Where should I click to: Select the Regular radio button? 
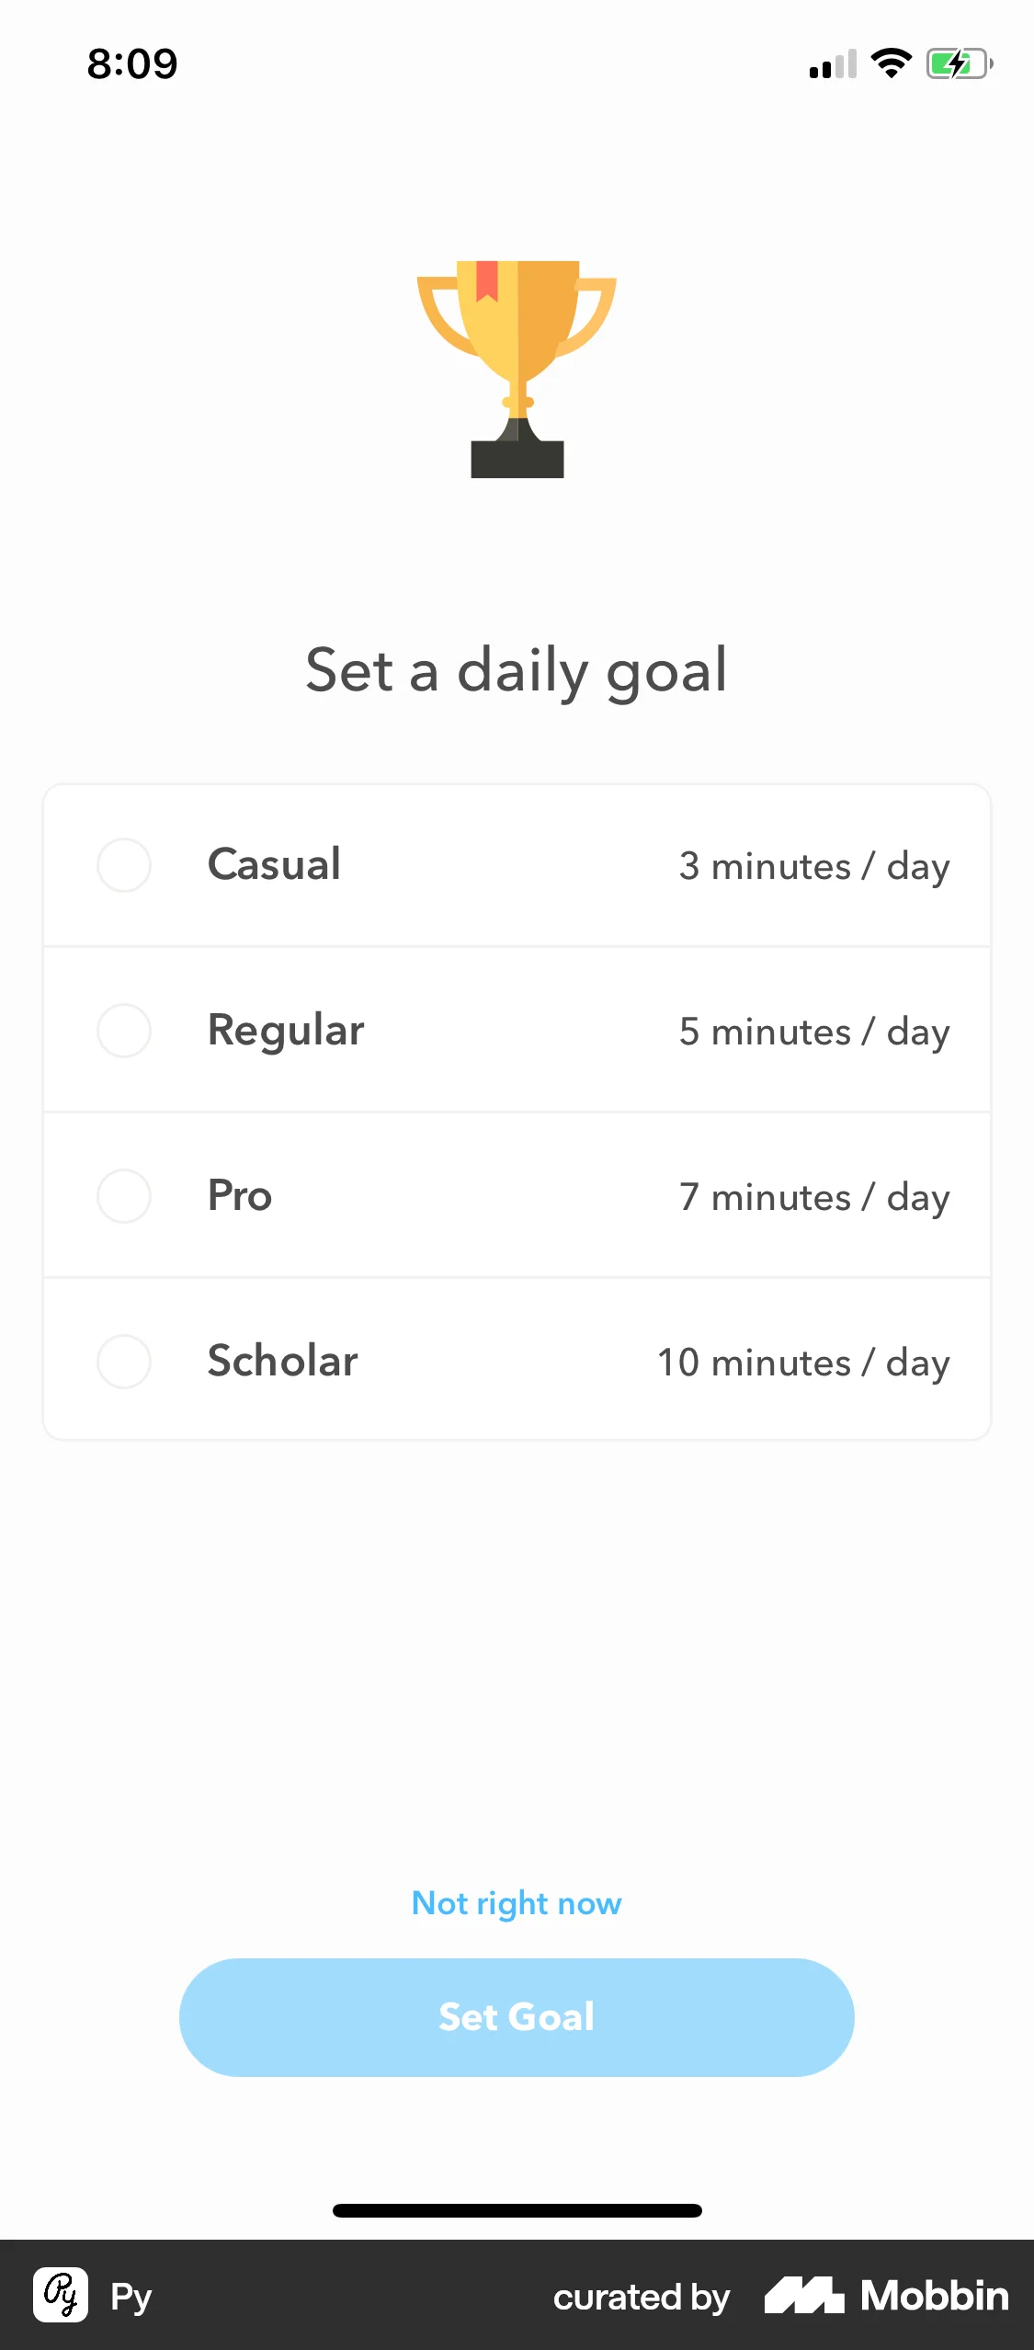tap(124, 1031)
